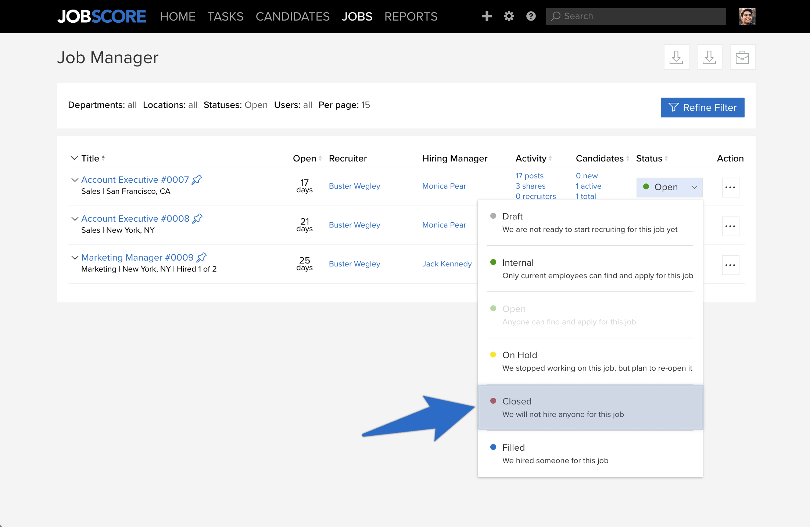Click the first download icon button
The width and height of the screenshot is (810, 527).
676,57
